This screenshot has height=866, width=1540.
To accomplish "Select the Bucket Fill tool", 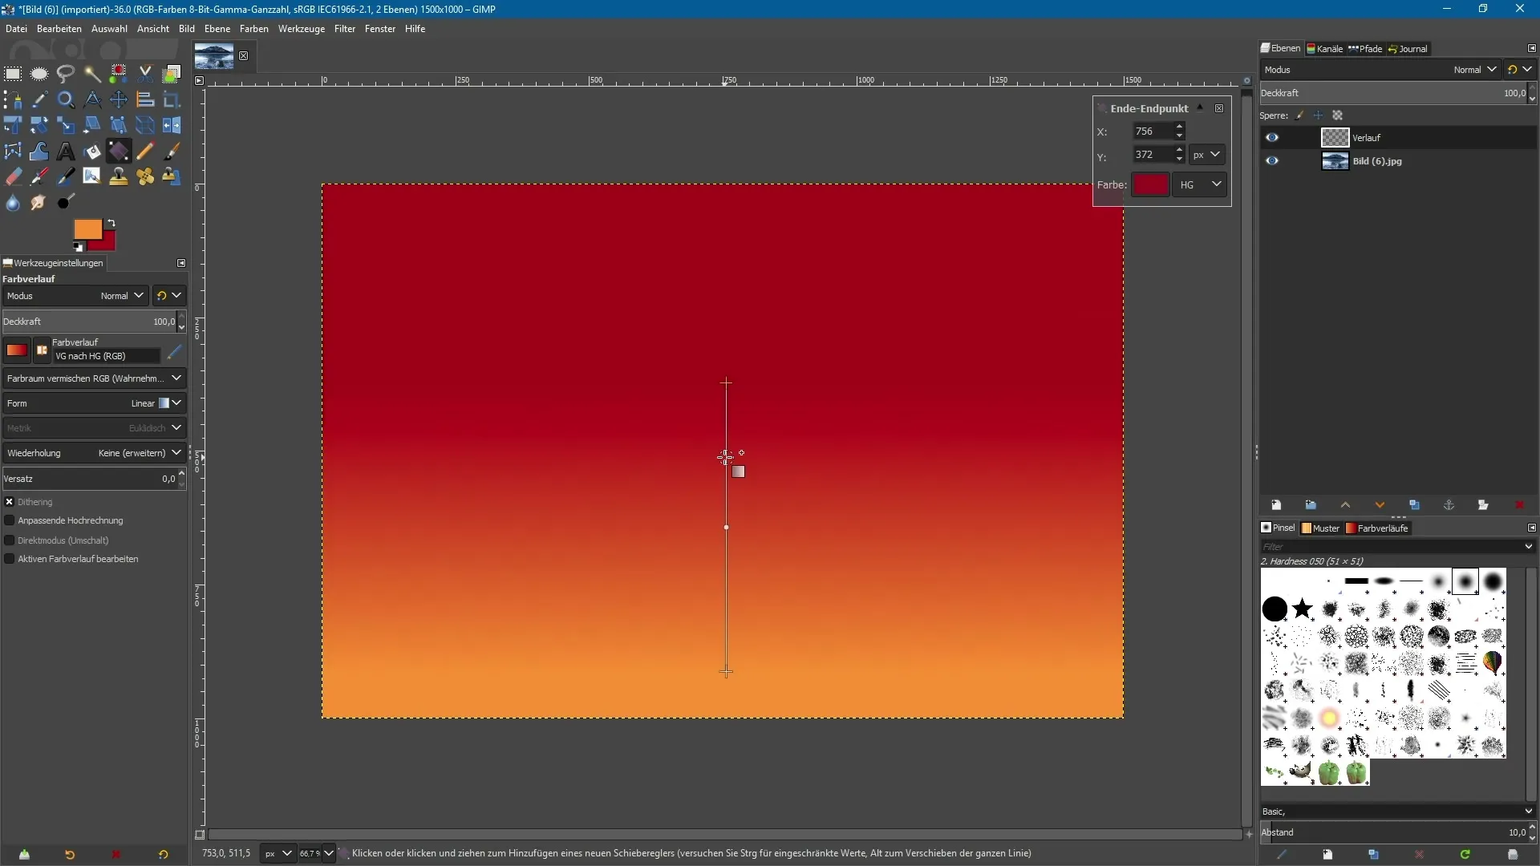I will click(x=92, y=152).
